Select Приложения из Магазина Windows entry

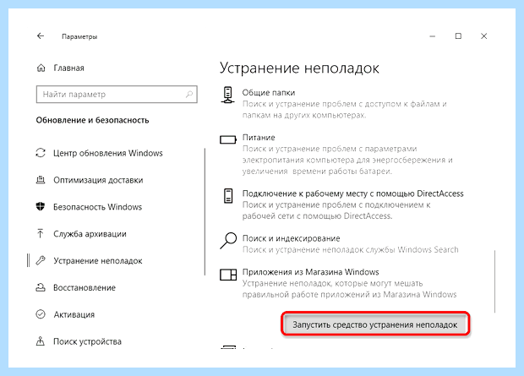tap(338, 283)
